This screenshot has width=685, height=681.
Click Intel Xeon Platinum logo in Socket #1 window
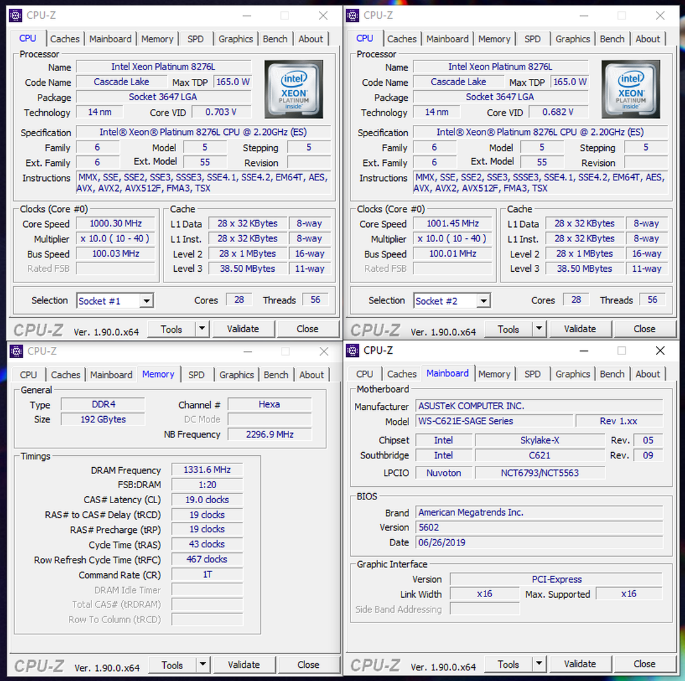tap(294, 89)
